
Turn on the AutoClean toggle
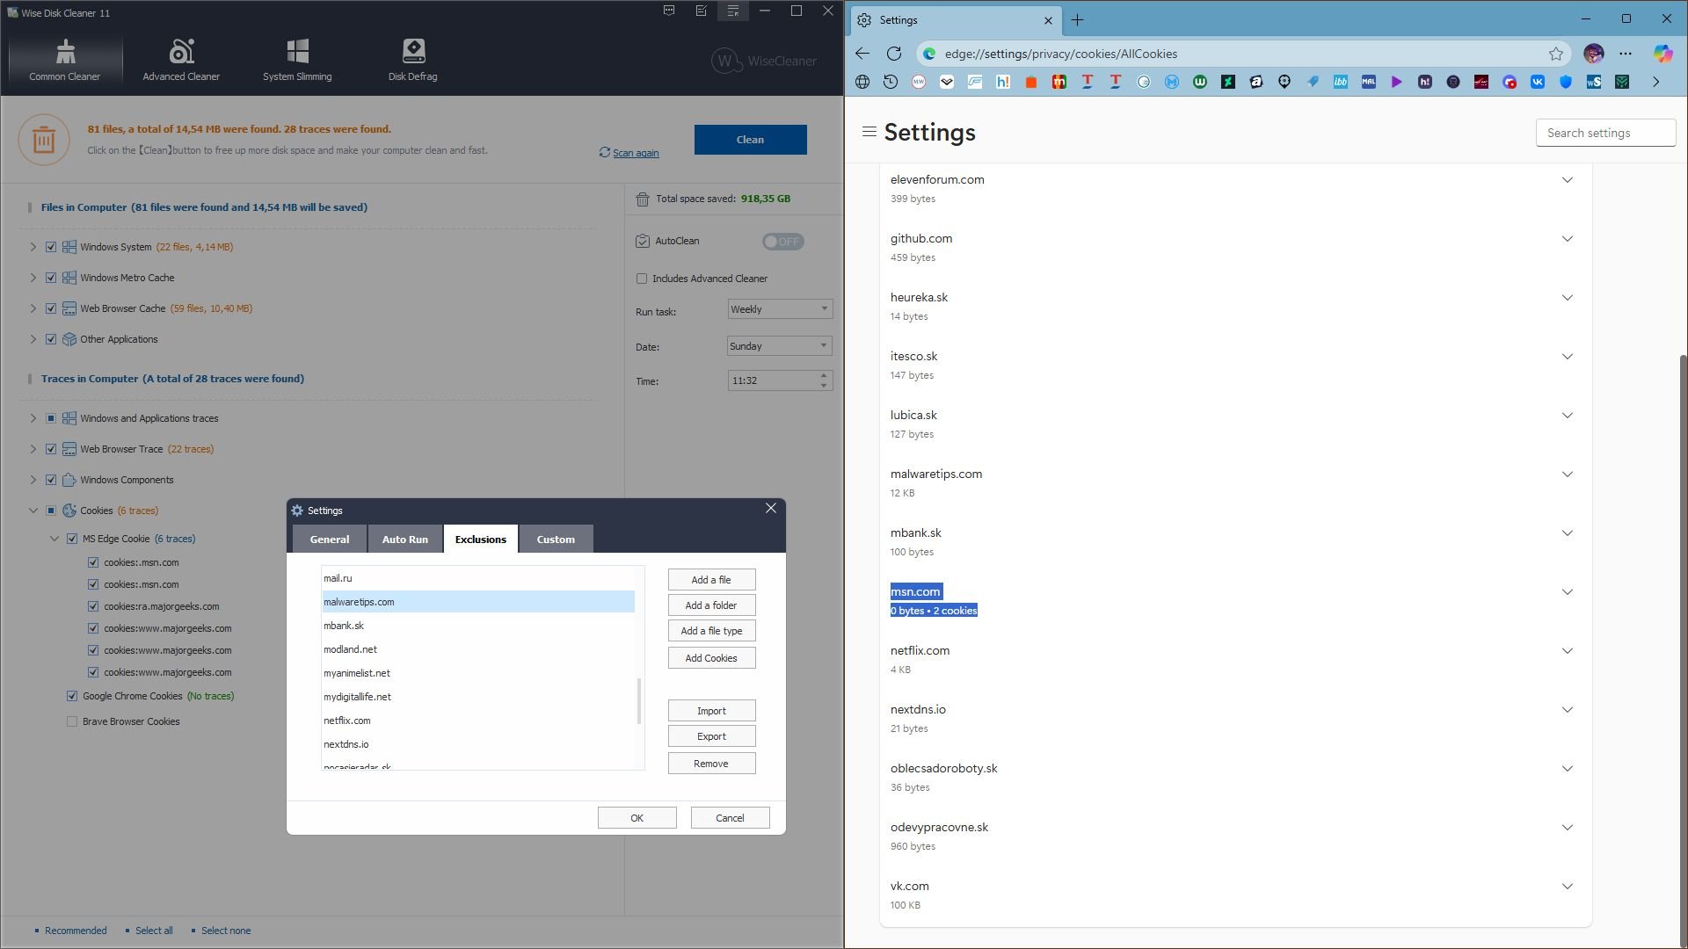(782, 242)
